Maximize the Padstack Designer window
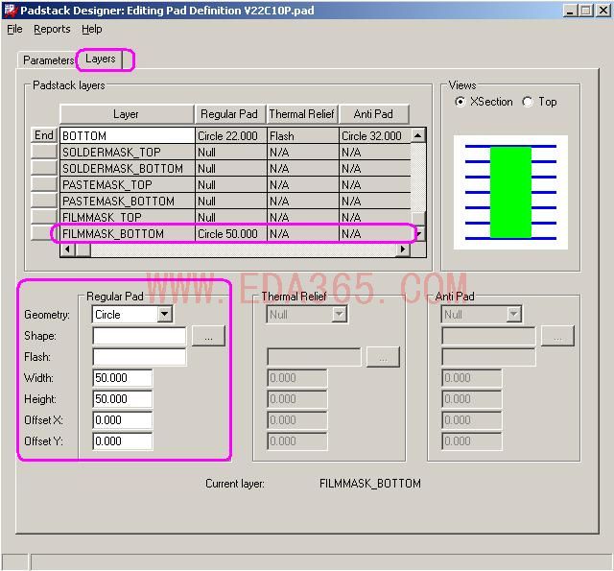This screenshot has width=614, height=571. pos(586,11)
